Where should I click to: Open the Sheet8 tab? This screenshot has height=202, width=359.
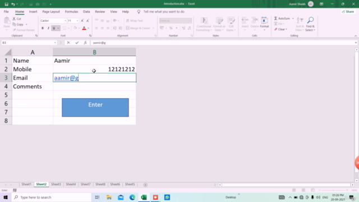(100, 185)
